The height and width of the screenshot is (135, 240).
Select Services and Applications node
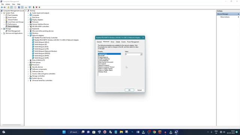14,33
